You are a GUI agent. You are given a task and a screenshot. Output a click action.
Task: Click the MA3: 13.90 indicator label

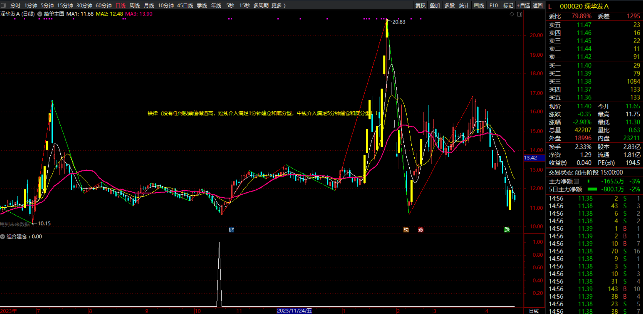coord(139,14)
